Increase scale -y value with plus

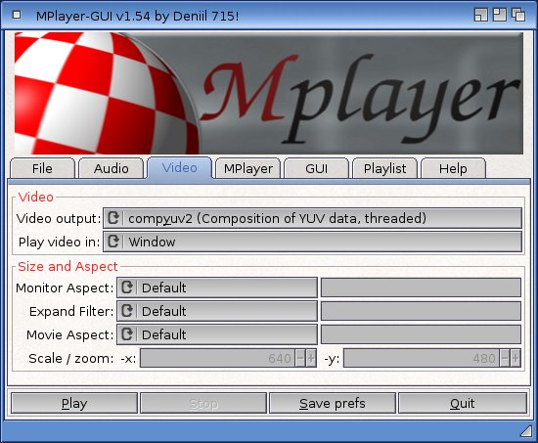[516, 358]
